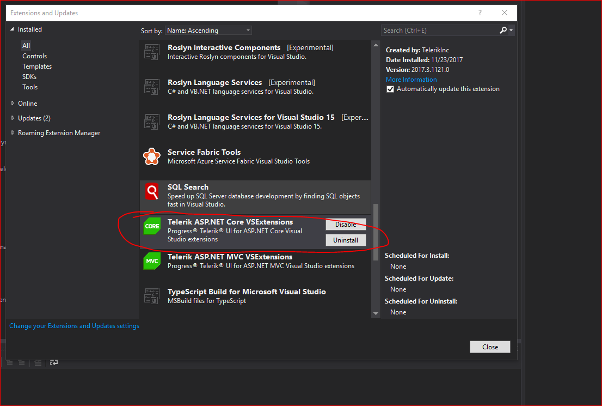Select the All category
Screen dimensions: 602x406
[x=26, y=45]
